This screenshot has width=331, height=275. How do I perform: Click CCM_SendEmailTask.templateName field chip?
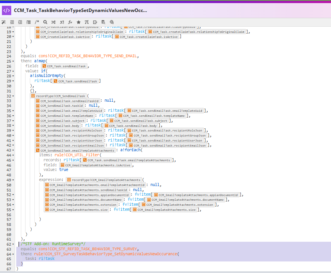pos(65,116)
